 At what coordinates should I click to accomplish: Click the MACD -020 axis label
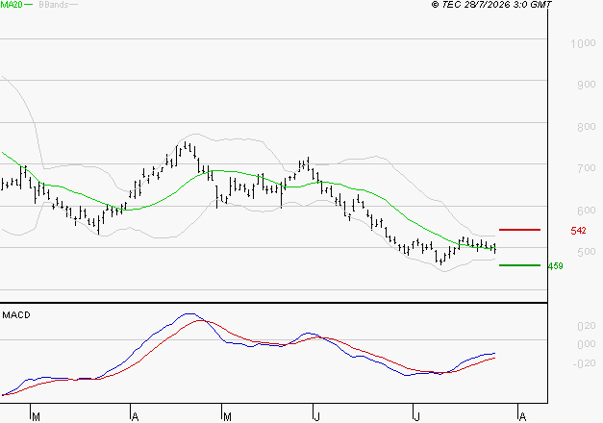pos(584,363)
